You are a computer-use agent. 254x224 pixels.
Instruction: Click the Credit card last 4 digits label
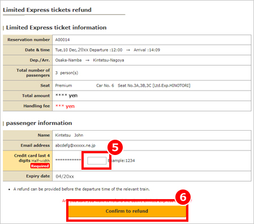pos(32,158)
